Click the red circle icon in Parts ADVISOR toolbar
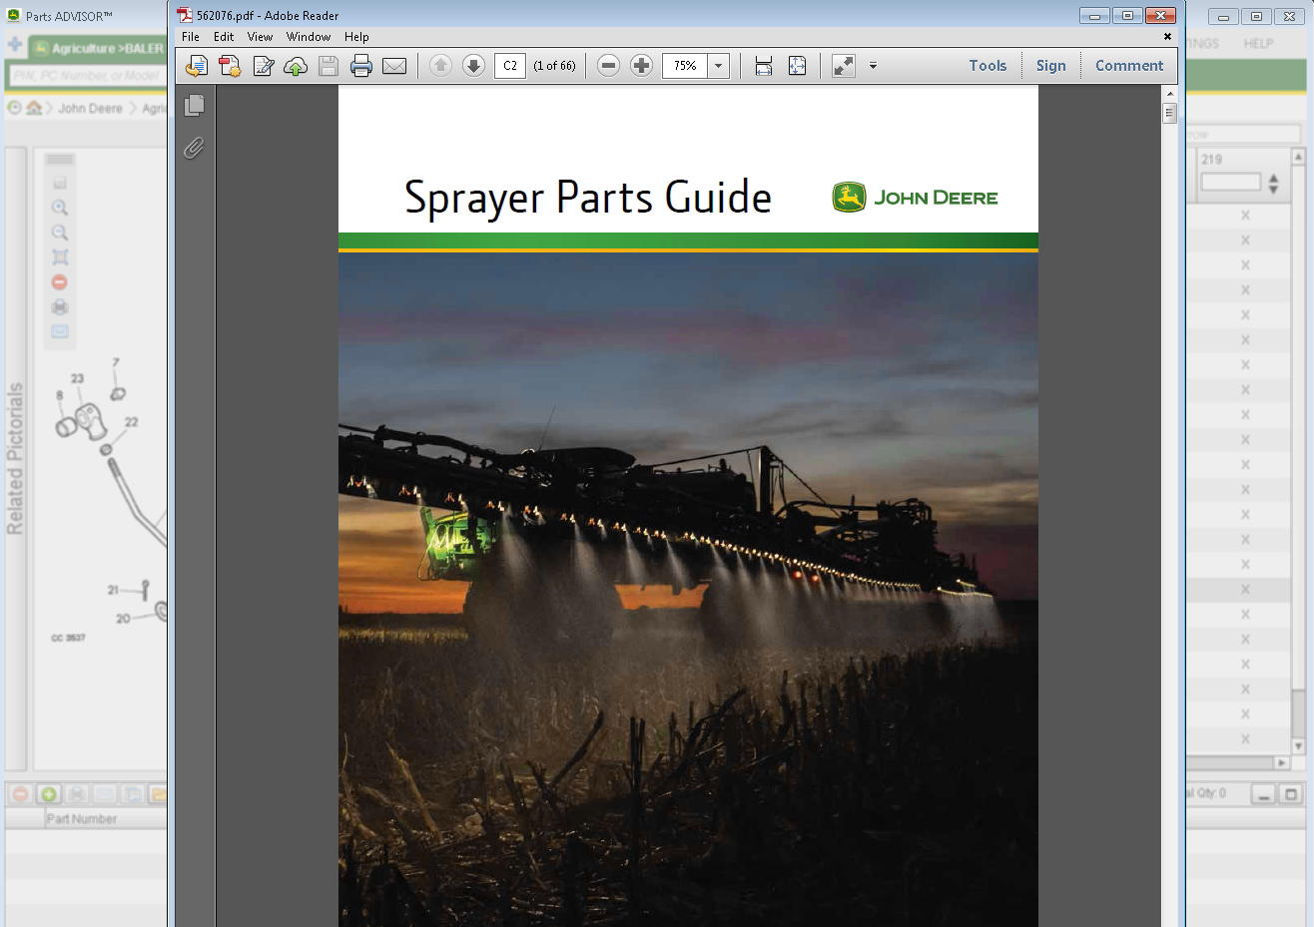The width and height of the screenshot is (1314, 927). coord(60,282)
